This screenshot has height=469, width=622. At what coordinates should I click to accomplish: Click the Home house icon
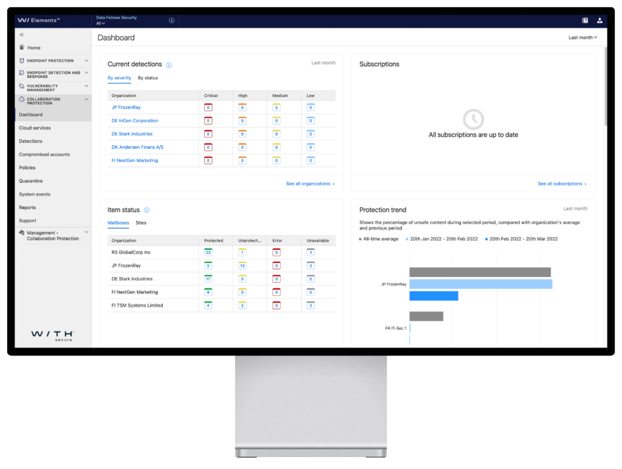22,47
